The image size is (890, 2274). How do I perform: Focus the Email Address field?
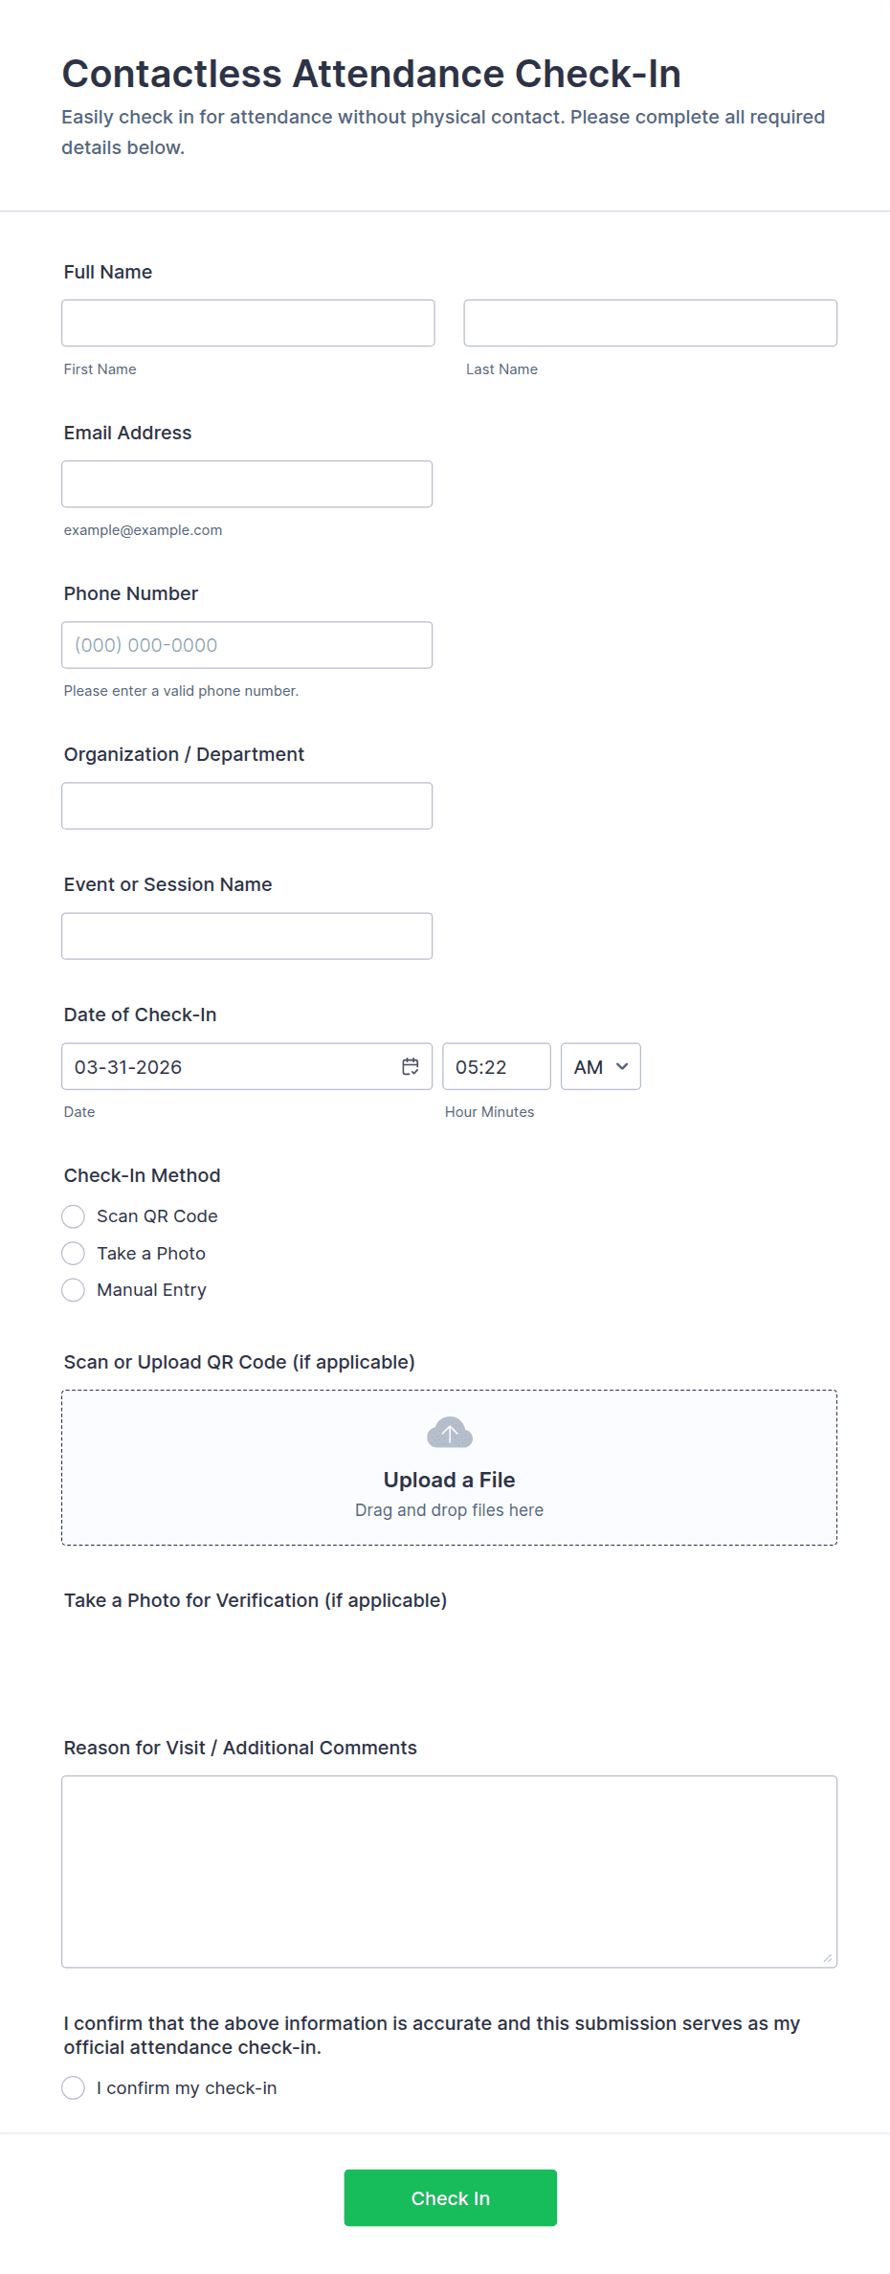click(x=247, y=483)
